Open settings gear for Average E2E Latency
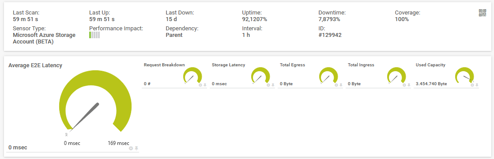494x159 pixels. coord(131,148)
